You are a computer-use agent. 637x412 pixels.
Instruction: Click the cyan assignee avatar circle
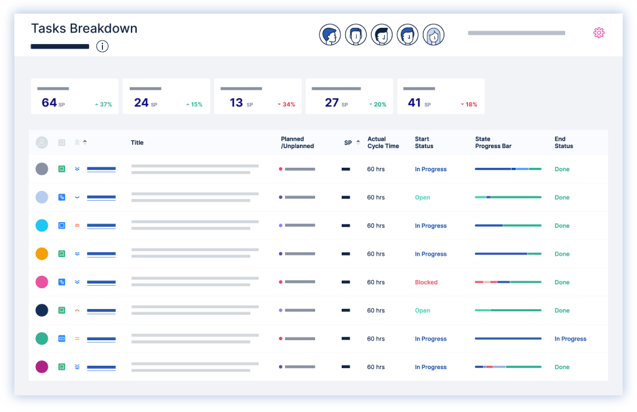[42, 225]
